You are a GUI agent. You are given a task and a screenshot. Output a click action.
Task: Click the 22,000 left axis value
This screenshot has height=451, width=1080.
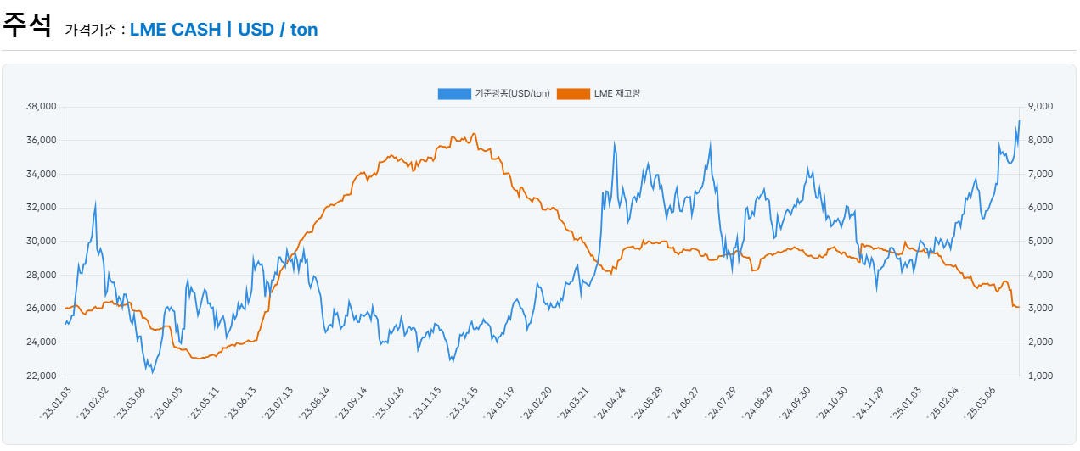pos(42,376)
